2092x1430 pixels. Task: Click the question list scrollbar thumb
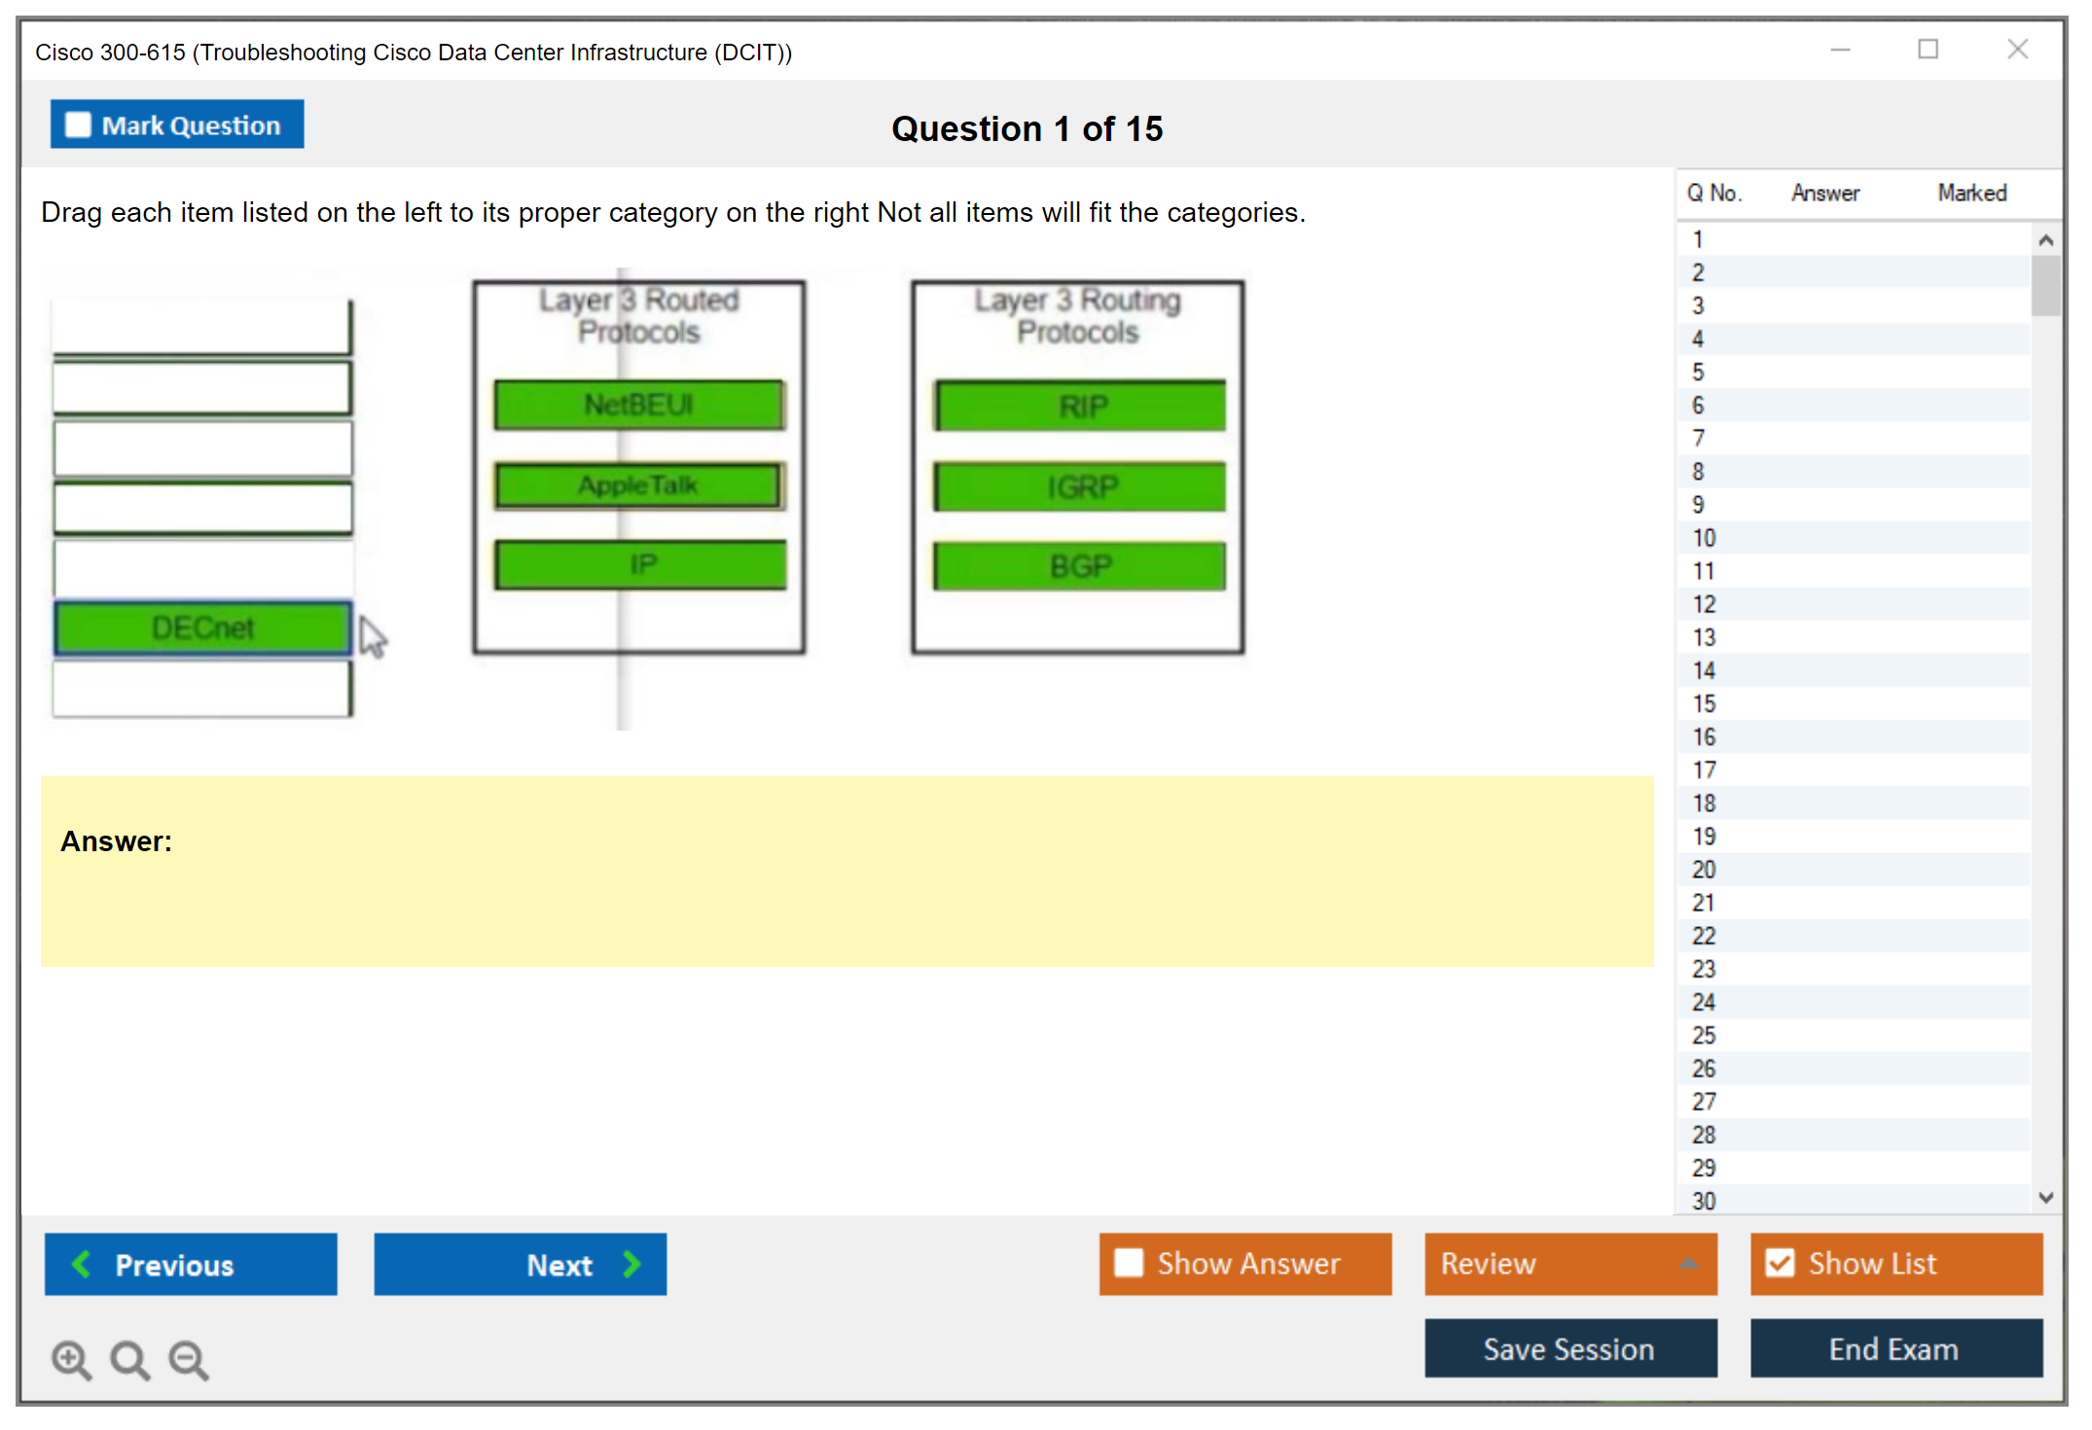coord(2045,284)
